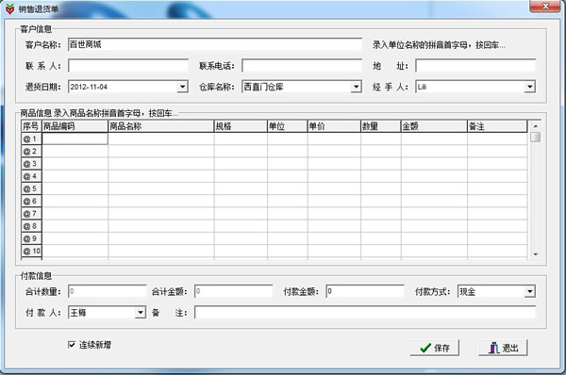Click the app logo icon in title bar
The height and width of the screenshot is (375, 566).
pyautogui.click(x=10, y=9)
